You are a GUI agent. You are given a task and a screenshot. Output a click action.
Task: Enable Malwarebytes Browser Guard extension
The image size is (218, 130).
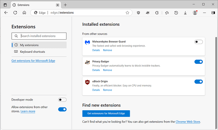pos(198,42)
